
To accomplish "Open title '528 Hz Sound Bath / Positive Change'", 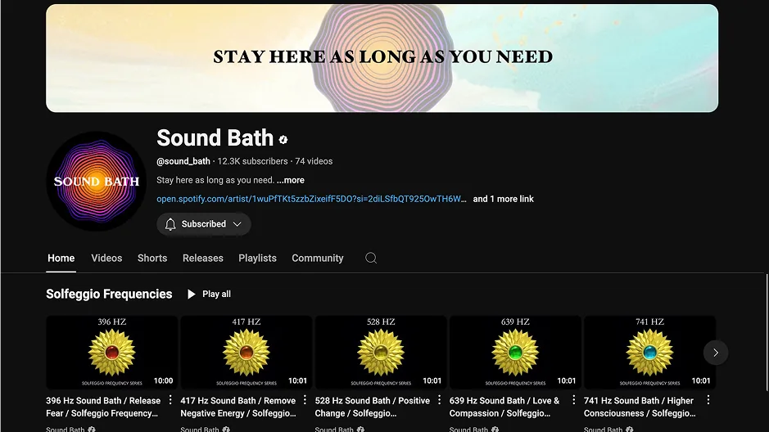I will tap(373, 407).
